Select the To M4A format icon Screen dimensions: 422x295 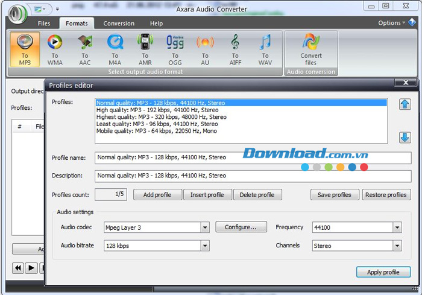115,49
